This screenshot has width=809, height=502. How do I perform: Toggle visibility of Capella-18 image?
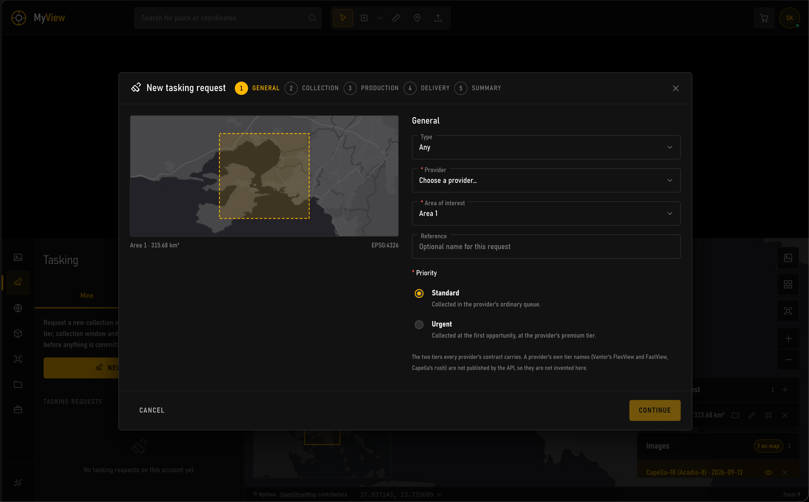pos(768,472)
